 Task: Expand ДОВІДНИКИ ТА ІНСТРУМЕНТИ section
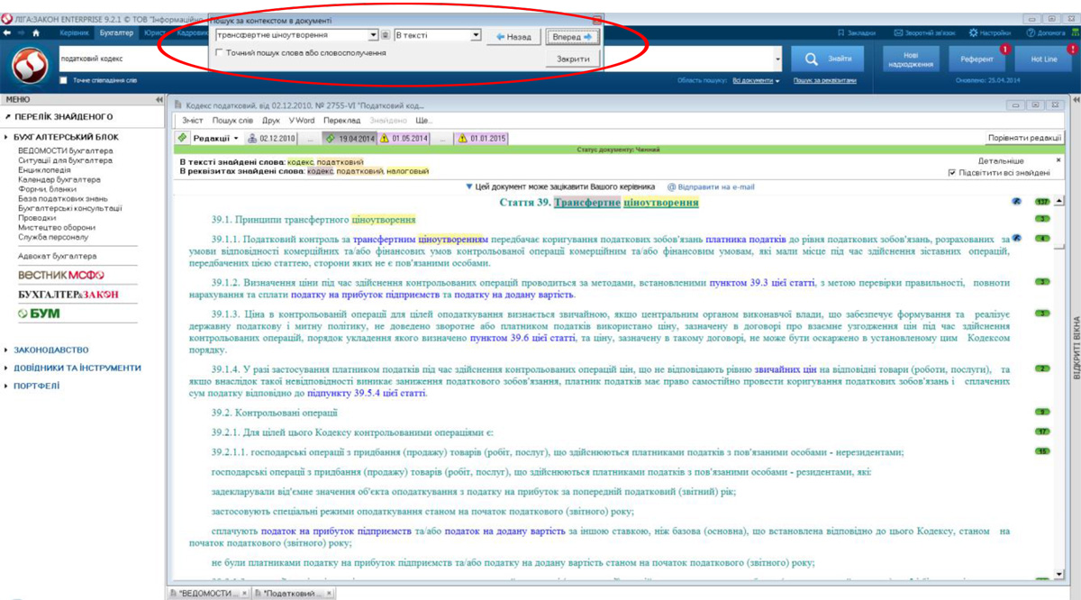[x=72, y=368]
